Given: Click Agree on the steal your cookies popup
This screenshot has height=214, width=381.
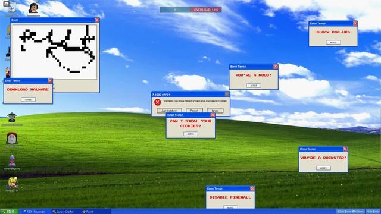Looking at the screenshot, I should pyautogui.click(x=190, y=134).
